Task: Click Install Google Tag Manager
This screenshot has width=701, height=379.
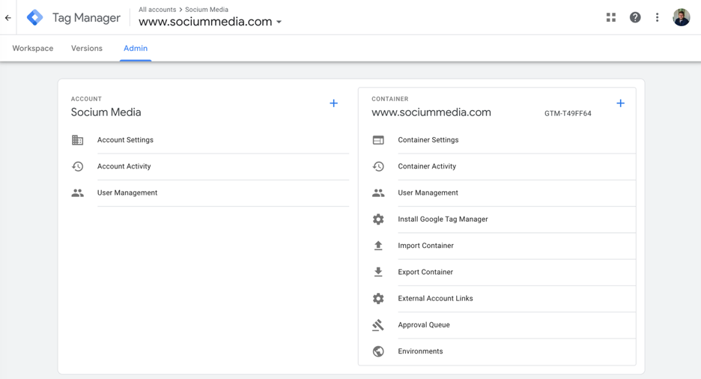Action: pyautogui.click(x=443, y=219)
